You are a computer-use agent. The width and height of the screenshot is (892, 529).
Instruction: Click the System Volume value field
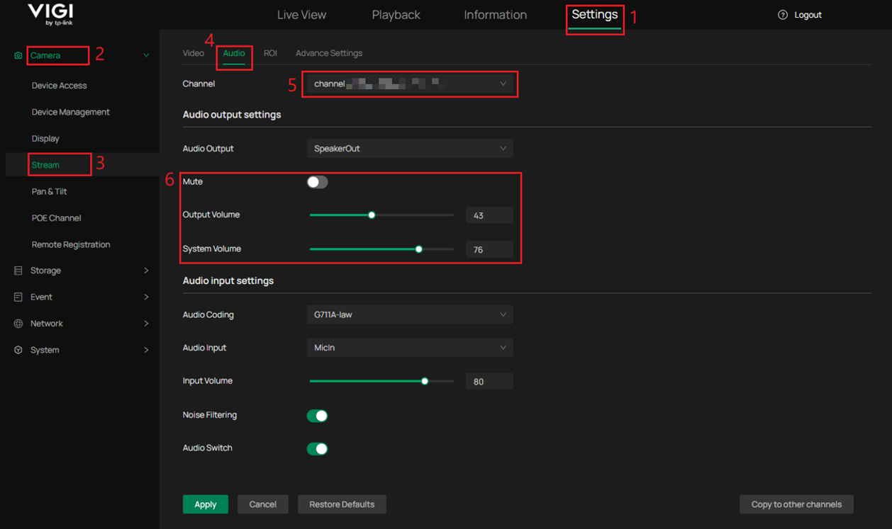489,249
